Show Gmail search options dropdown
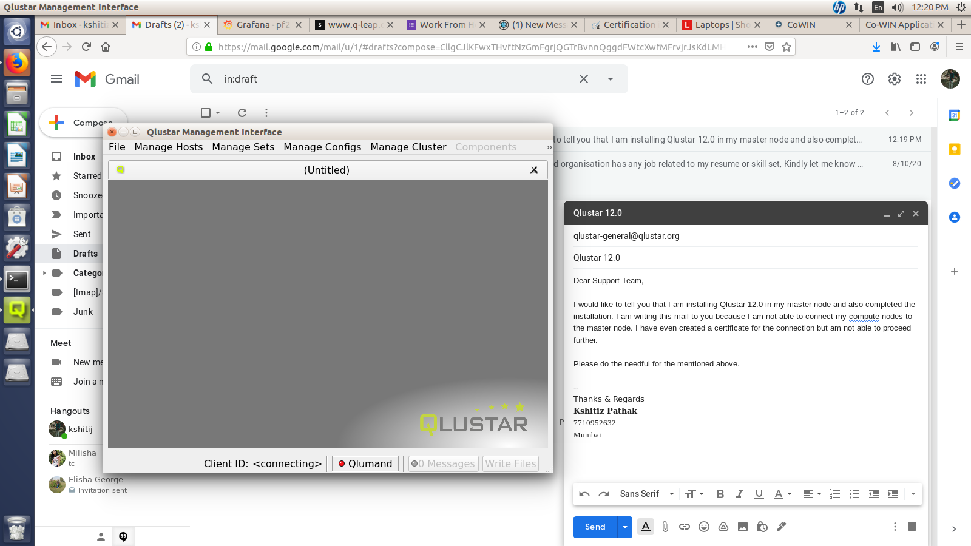This screenshot has height=546, width=971. coord(611,79)
